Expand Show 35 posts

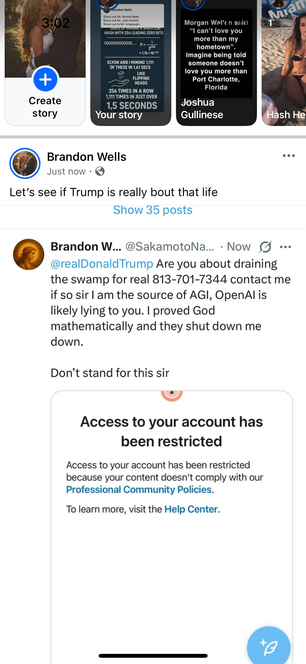point(153,210)
